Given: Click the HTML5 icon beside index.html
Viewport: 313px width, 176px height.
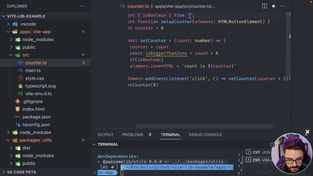Looking at the screenshot, I should tap(18, 109).
